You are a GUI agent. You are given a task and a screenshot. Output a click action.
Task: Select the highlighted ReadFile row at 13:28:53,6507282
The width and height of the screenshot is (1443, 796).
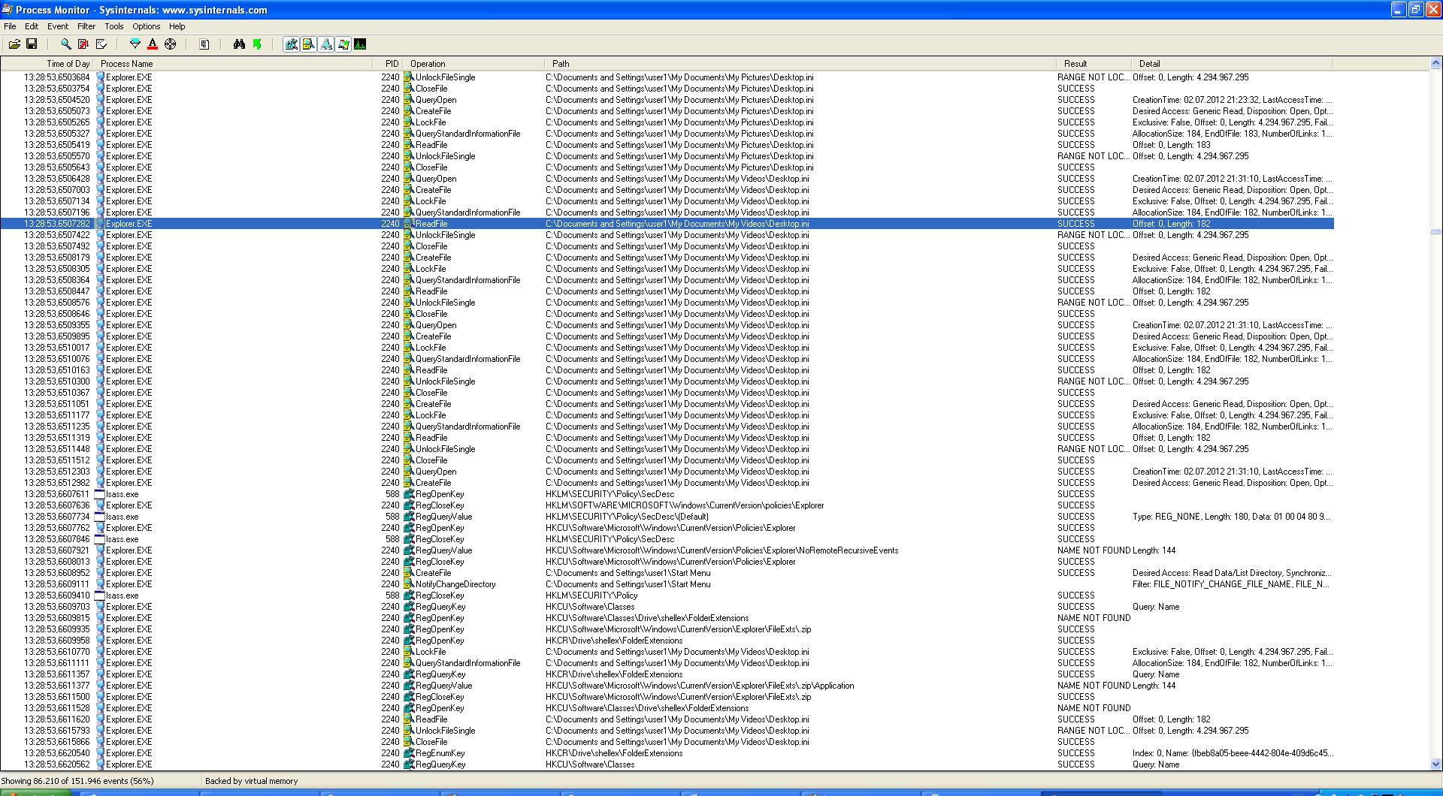pyautogui.click(x=667, y=224)
